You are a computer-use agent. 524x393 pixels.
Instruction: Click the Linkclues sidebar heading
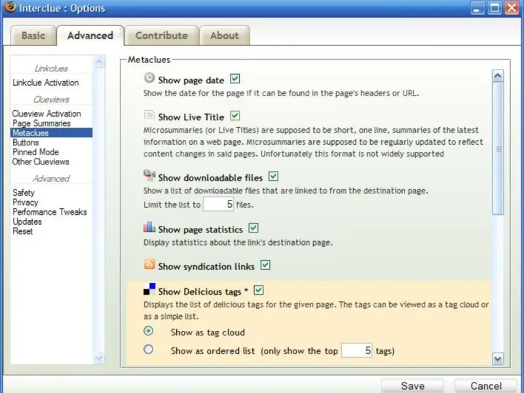pyautogui.click(x=51, y=69)
